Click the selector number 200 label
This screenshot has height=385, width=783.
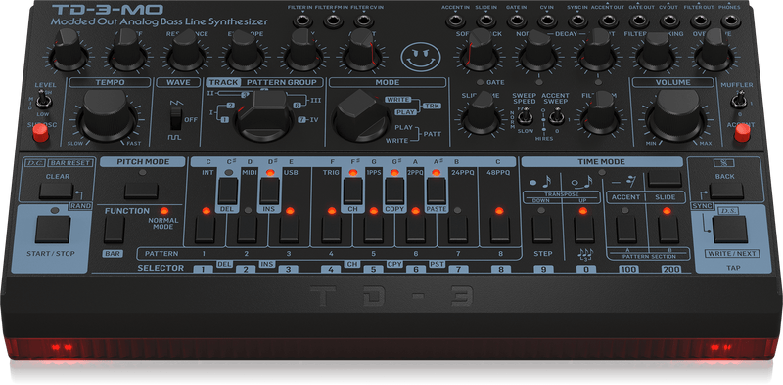(671, 270)
